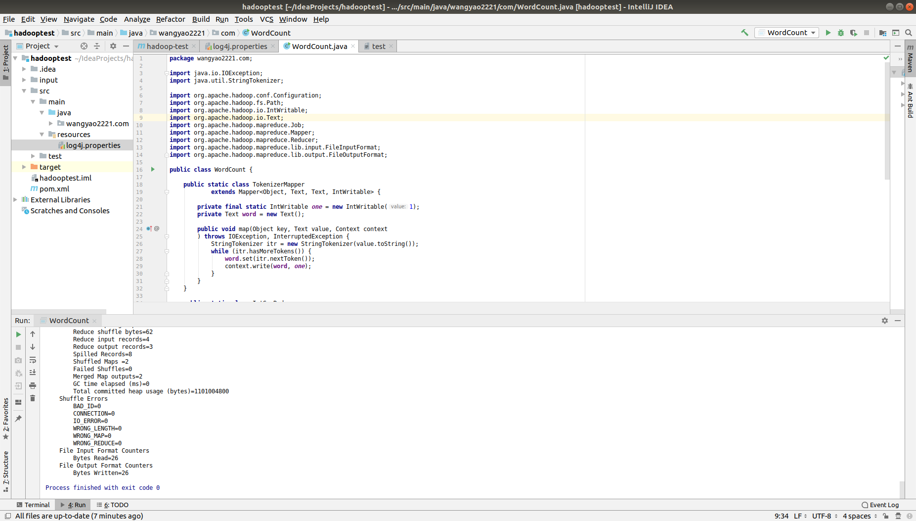
Task: Expand the External Libraries node
Action: [15, 199]
